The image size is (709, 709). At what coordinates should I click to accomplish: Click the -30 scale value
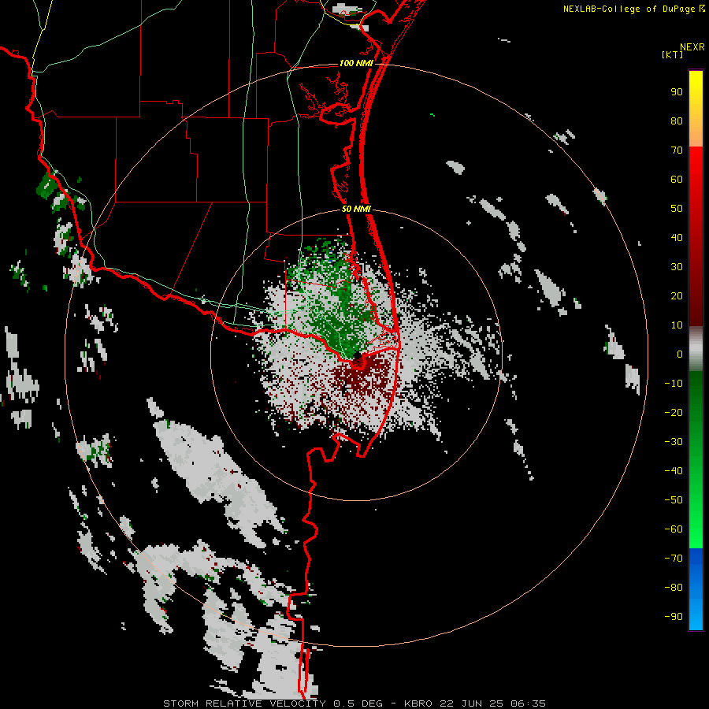(x=674, y=442)
